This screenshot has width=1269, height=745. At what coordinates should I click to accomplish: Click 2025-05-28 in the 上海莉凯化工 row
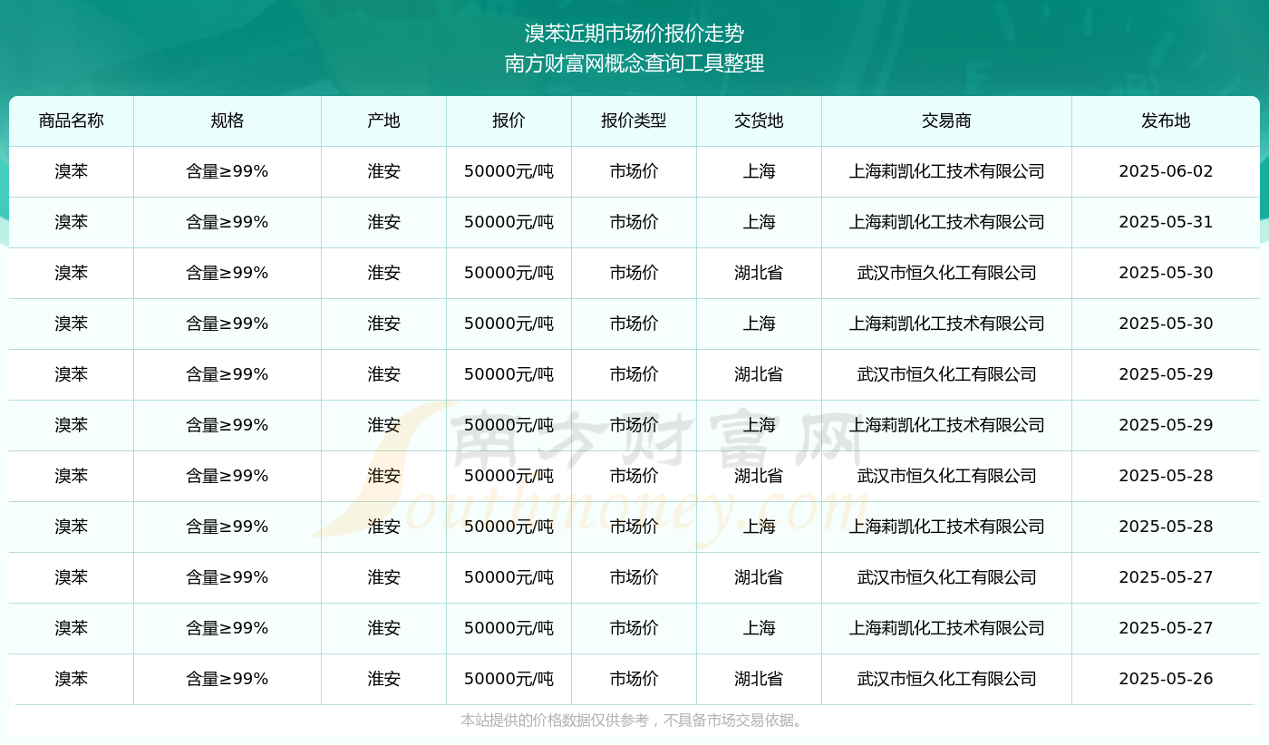pos(1167,527)
